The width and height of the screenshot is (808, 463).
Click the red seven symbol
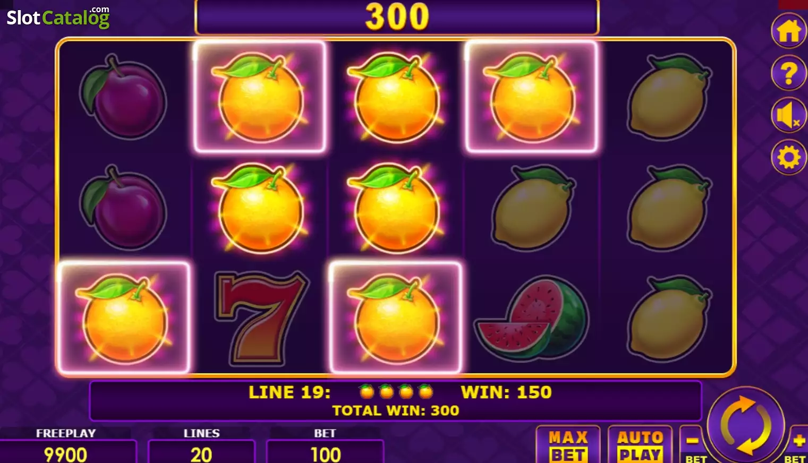[x=260, y=318]
